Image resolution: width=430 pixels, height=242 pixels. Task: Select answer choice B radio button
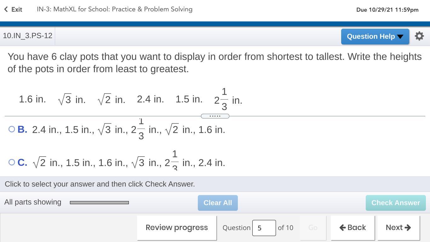tap(12, 129)
